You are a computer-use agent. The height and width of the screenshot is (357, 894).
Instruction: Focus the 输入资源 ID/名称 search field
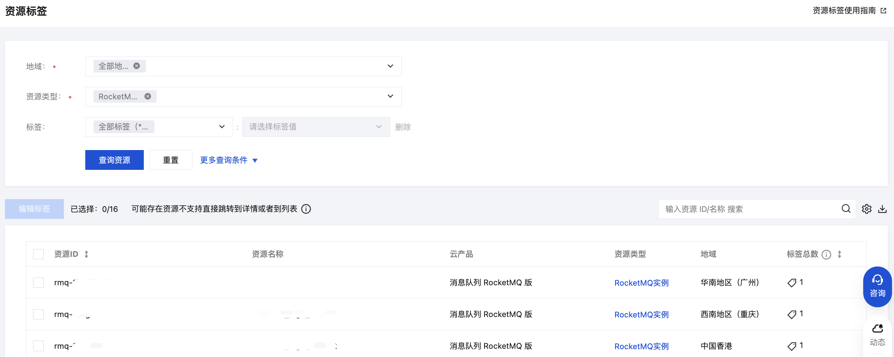(x=750, y=209)
